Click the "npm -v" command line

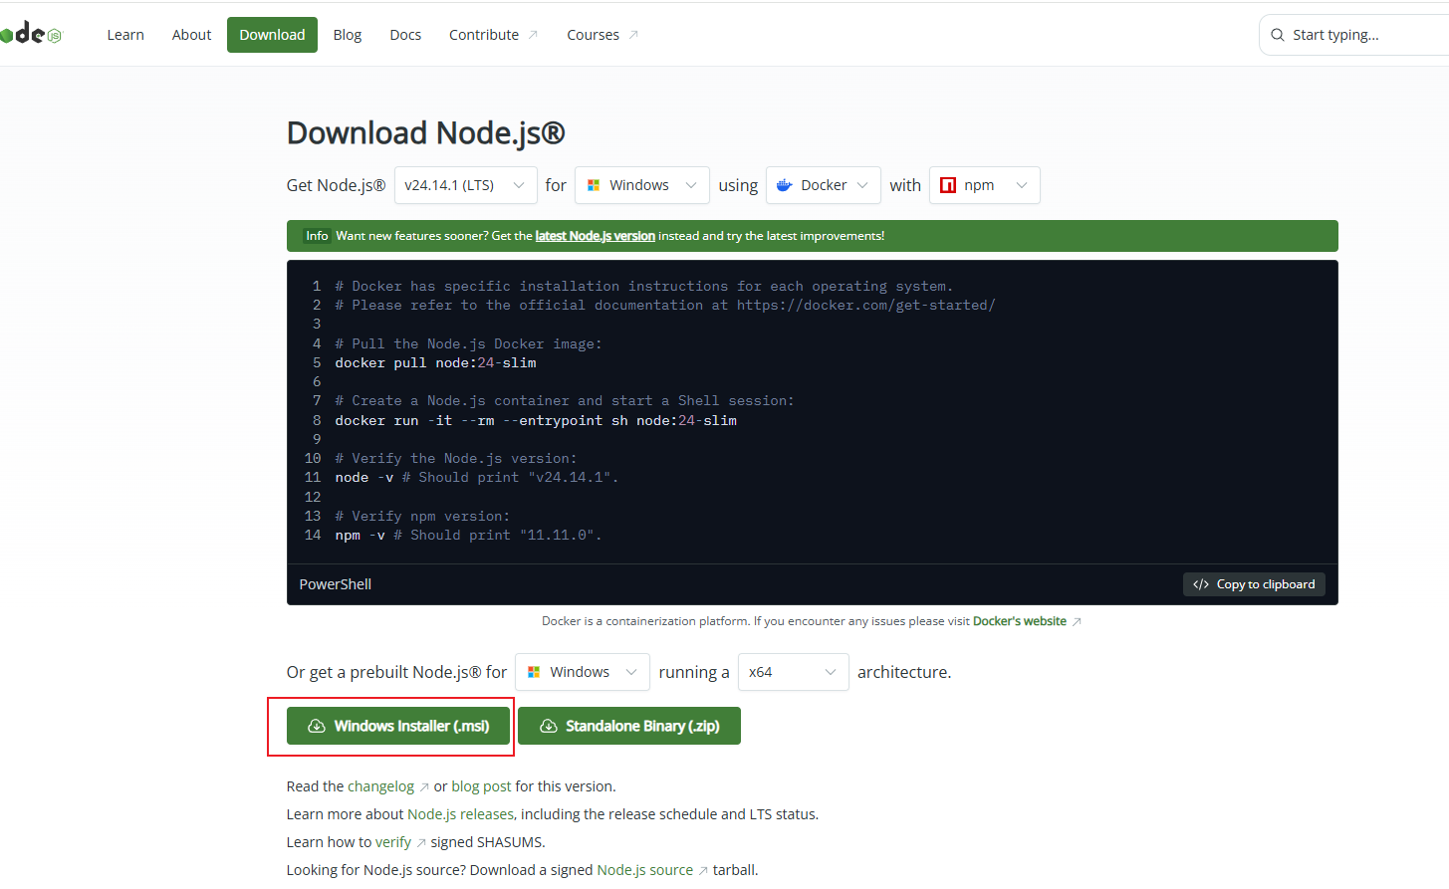point(468,536)
